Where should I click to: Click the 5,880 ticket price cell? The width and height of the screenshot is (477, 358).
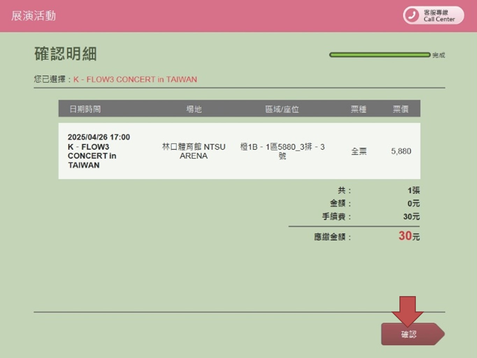click(x=401, y=151)
